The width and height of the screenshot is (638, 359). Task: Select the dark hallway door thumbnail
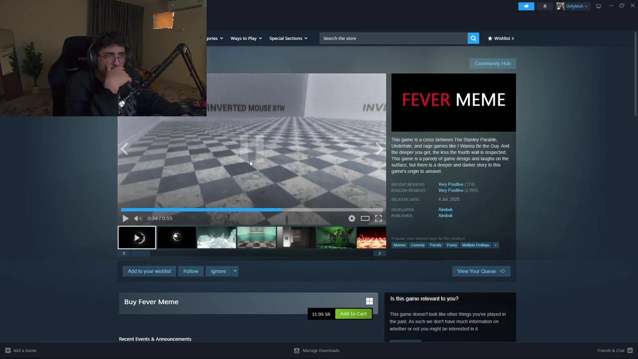[x=296, y=237]
